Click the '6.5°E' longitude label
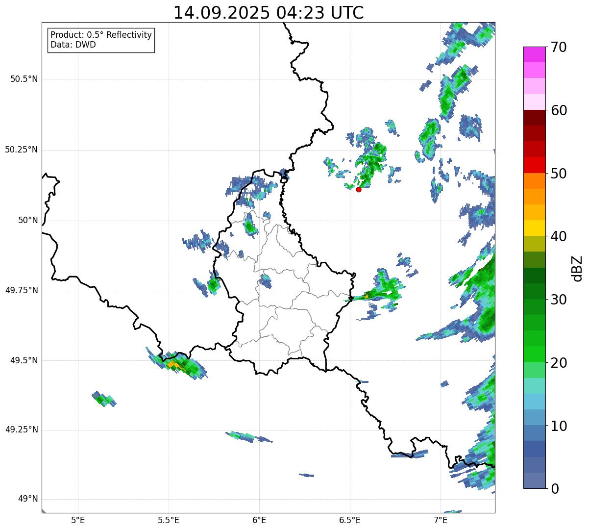This screenshot has height=530, width=589. click(350, 520)
